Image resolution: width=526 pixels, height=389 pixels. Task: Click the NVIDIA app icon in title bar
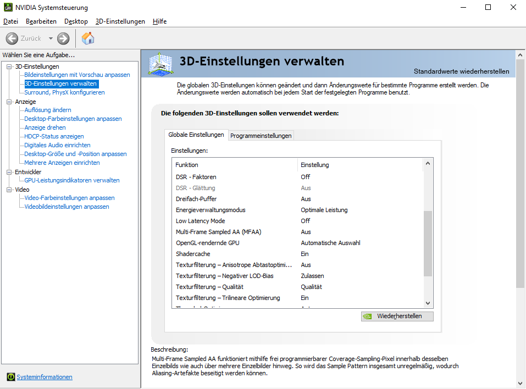click(8, 7)
